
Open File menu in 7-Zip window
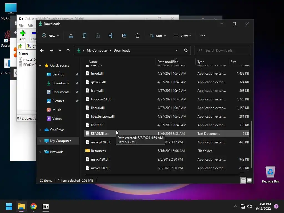pyautogui.click(x=21, y=26)
